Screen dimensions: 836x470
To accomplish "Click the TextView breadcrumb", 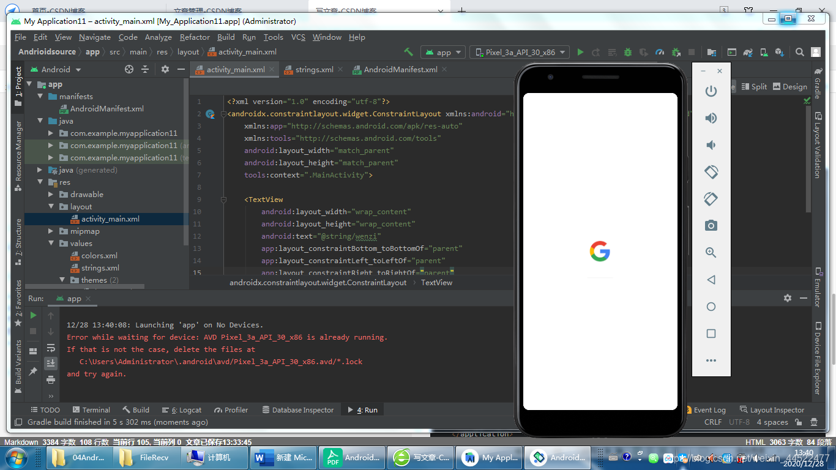I will pos(436,282).
